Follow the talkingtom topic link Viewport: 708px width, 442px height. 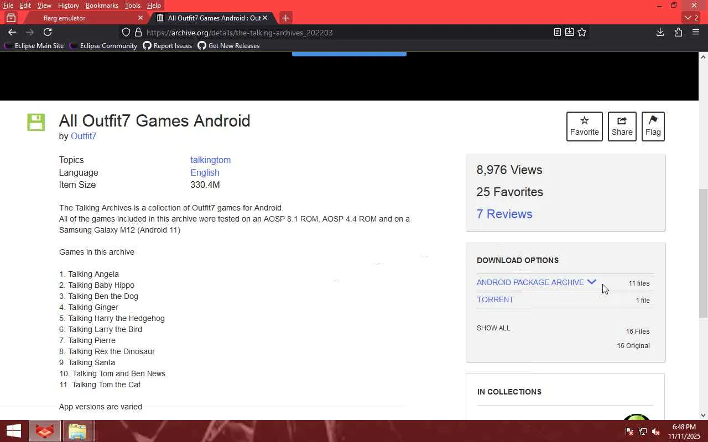click(x=211, y=160)
